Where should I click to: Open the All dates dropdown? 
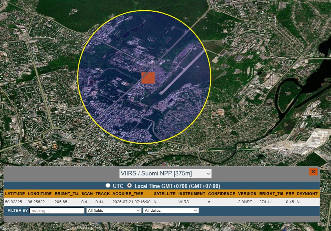(171, 211)
